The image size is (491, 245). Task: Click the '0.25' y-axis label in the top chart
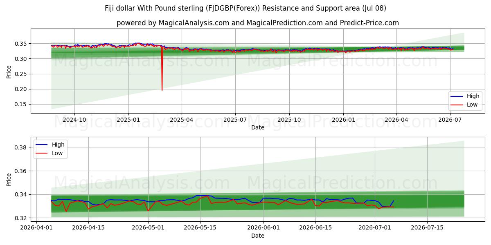tap(21, 74)
